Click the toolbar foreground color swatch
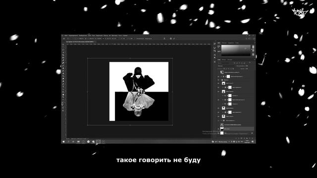 62,104
